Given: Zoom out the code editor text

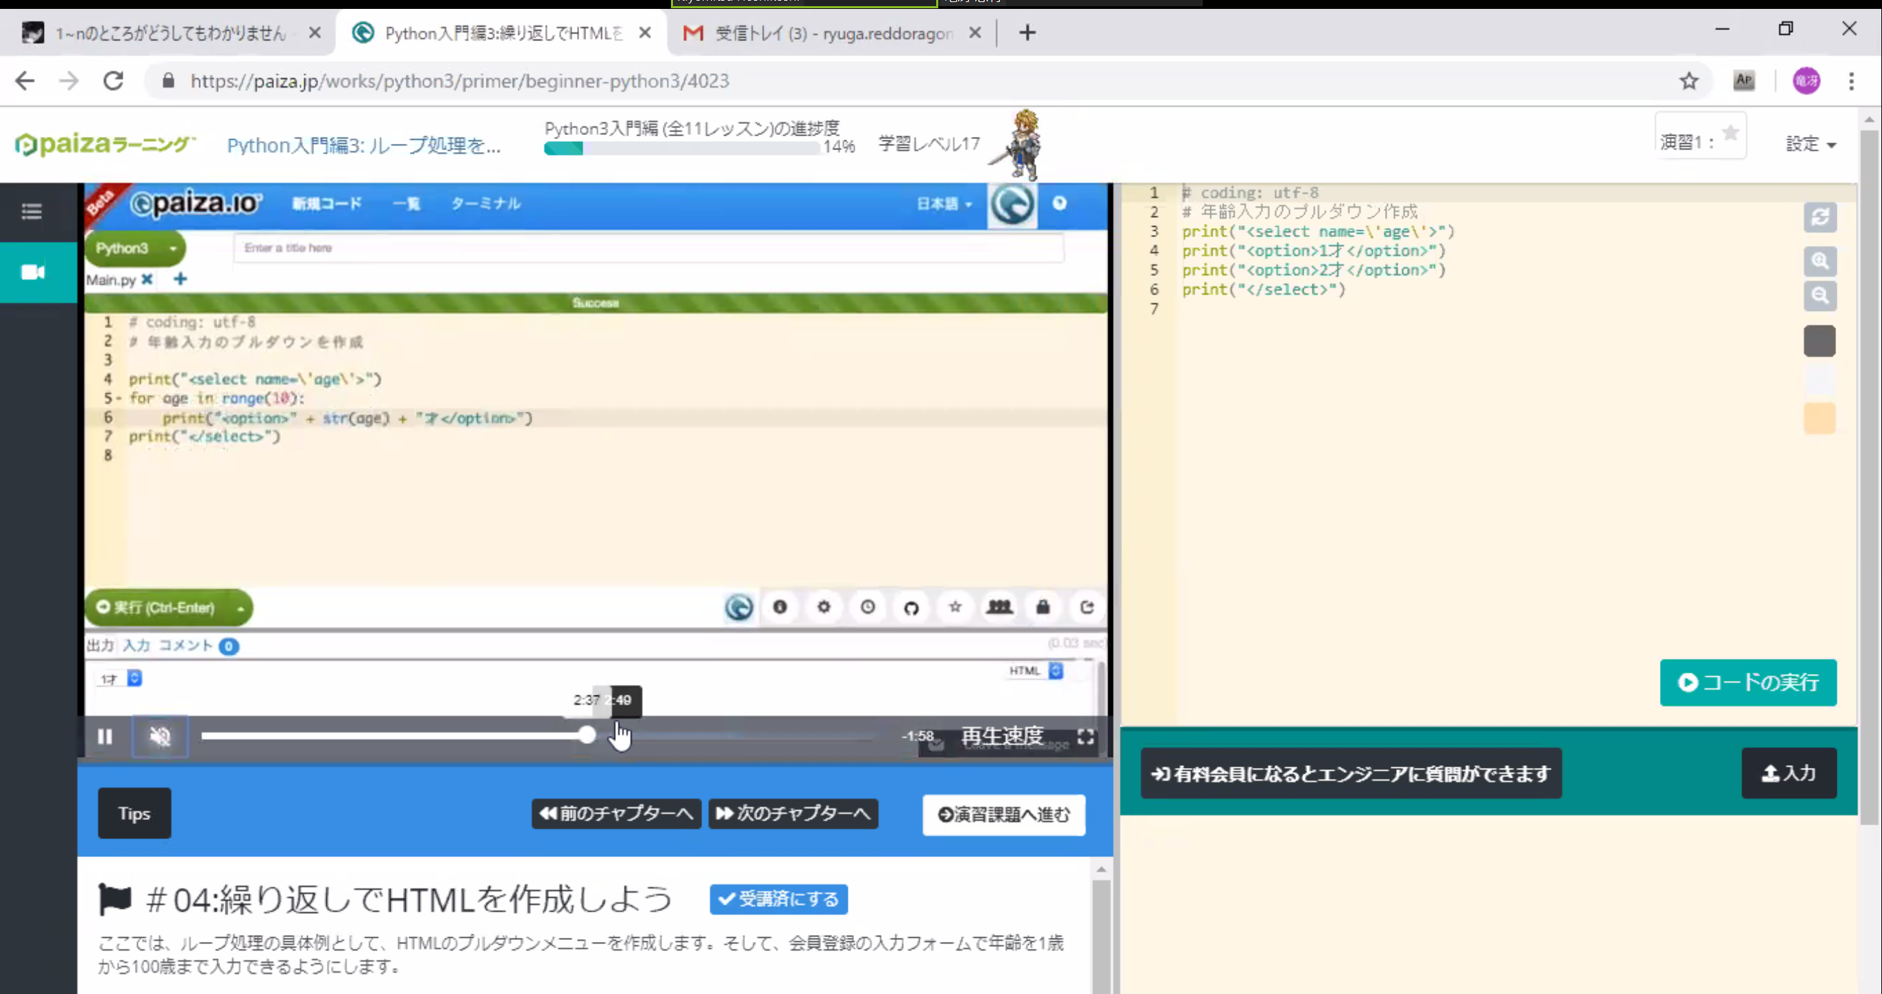Looking at the screenshot, I should point(1819,296).
